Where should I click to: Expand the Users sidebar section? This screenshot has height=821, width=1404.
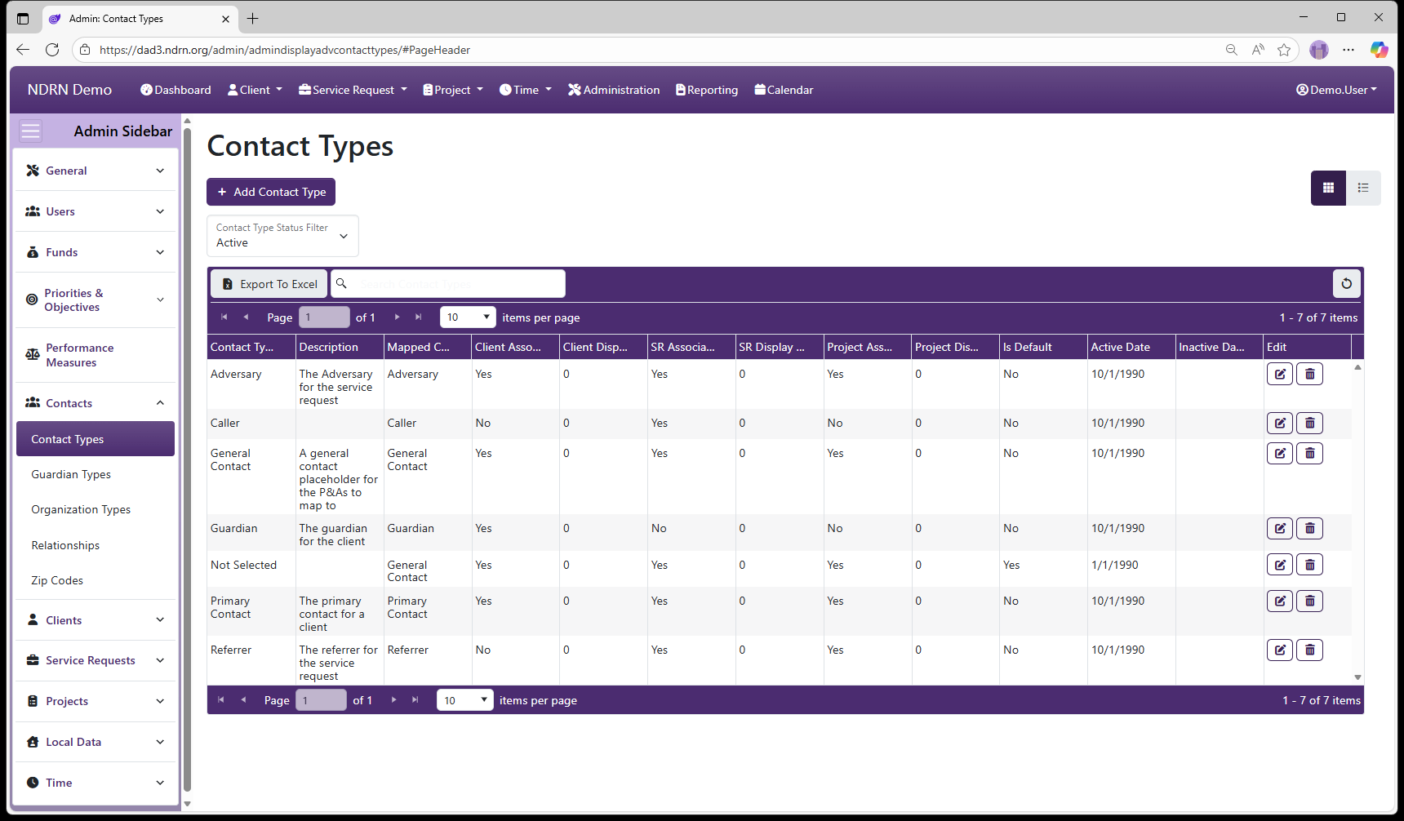tap(96, 211)
